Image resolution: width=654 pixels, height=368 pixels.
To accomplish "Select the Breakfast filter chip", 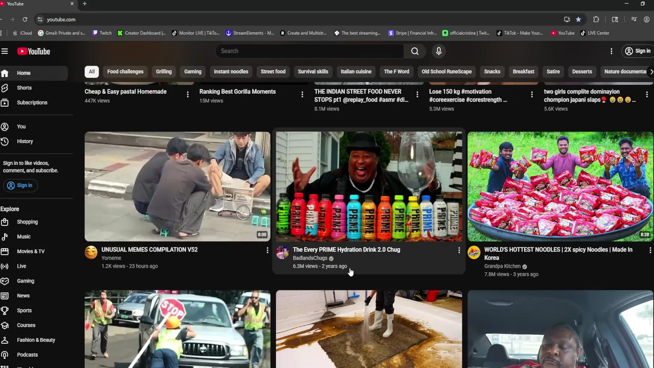I will (x=524, y=72).
